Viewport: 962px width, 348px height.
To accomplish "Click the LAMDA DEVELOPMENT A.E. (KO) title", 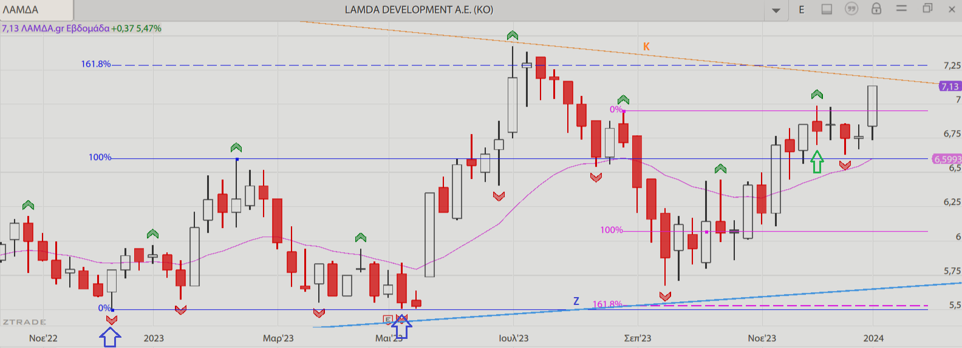I will coord(419,10).
